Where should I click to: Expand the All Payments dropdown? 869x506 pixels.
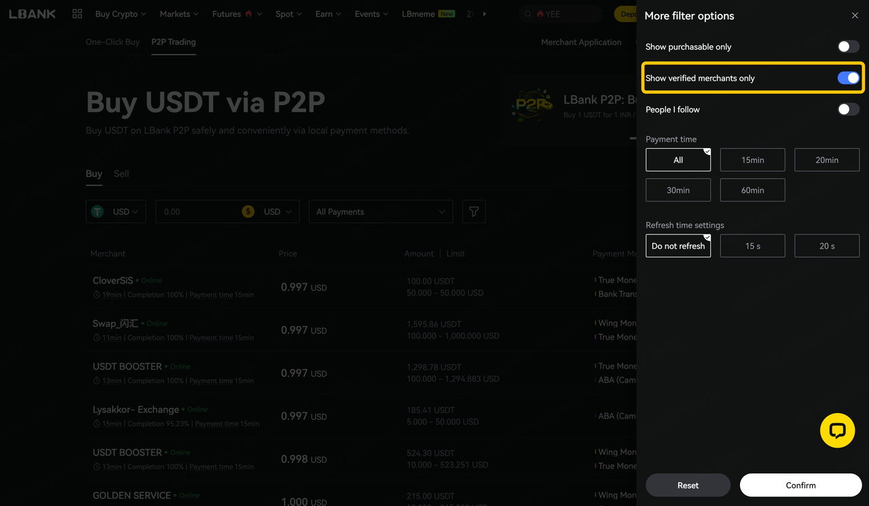[x=380, y=211]
